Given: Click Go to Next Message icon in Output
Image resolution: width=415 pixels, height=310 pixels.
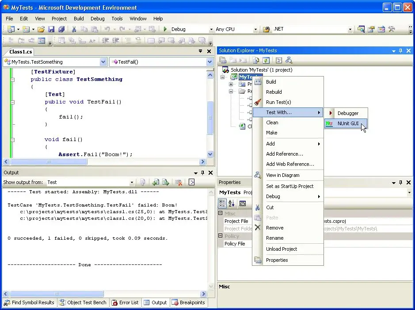Looking at the screenshot, I should point(166,182).
